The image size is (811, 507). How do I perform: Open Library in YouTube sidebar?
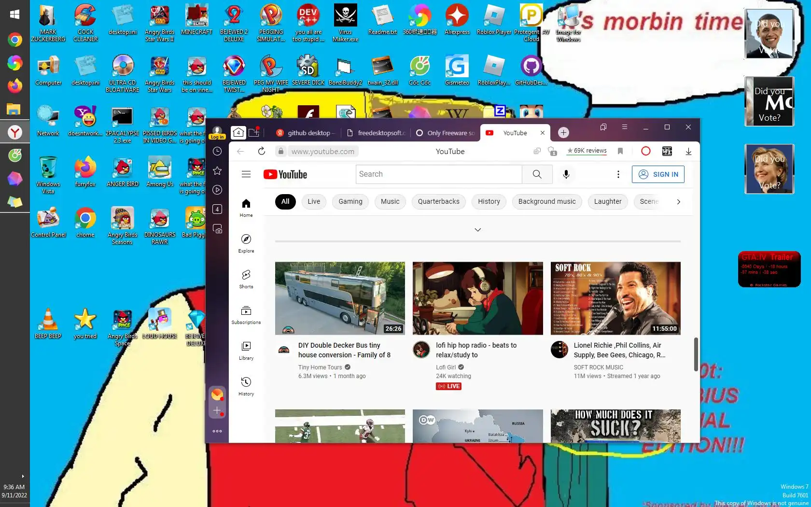click(x=246, y=351)
